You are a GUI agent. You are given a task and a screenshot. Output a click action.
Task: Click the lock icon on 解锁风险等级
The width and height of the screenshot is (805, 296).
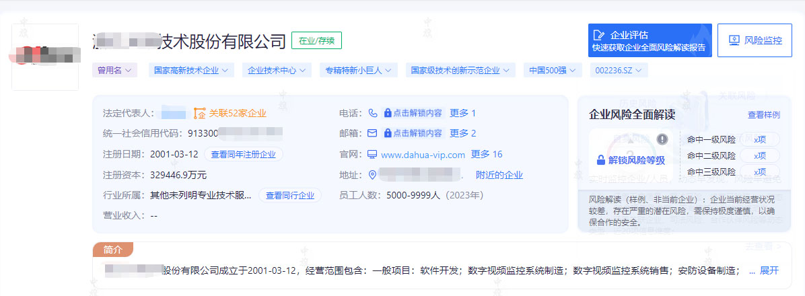click(601, 160)
